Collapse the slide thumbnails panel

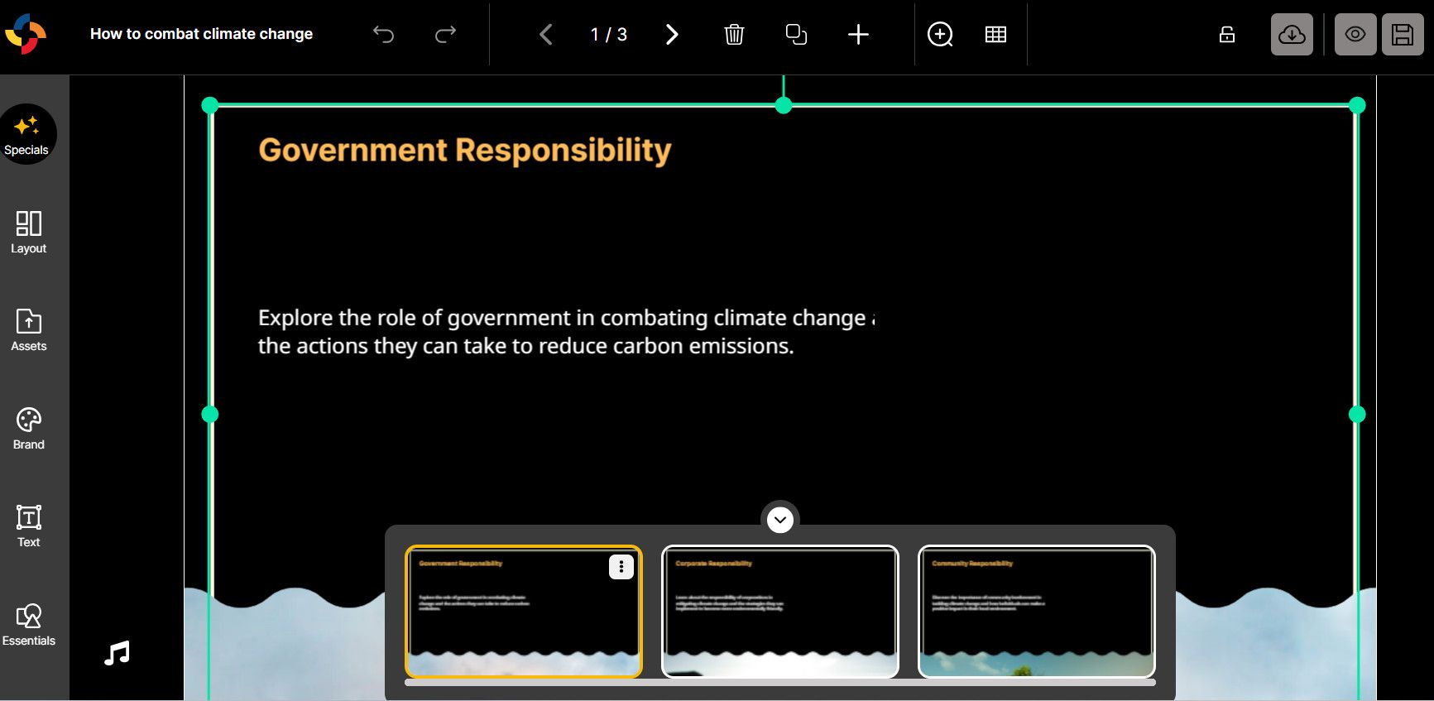coord(779,520)
